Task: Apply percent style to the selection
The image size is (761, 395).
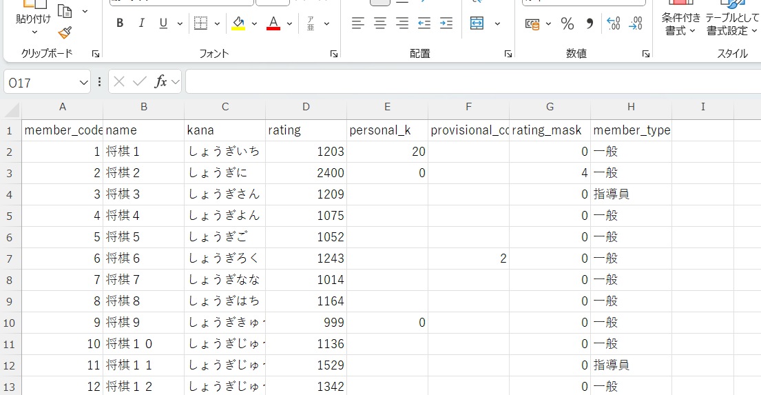Action: 567,24
